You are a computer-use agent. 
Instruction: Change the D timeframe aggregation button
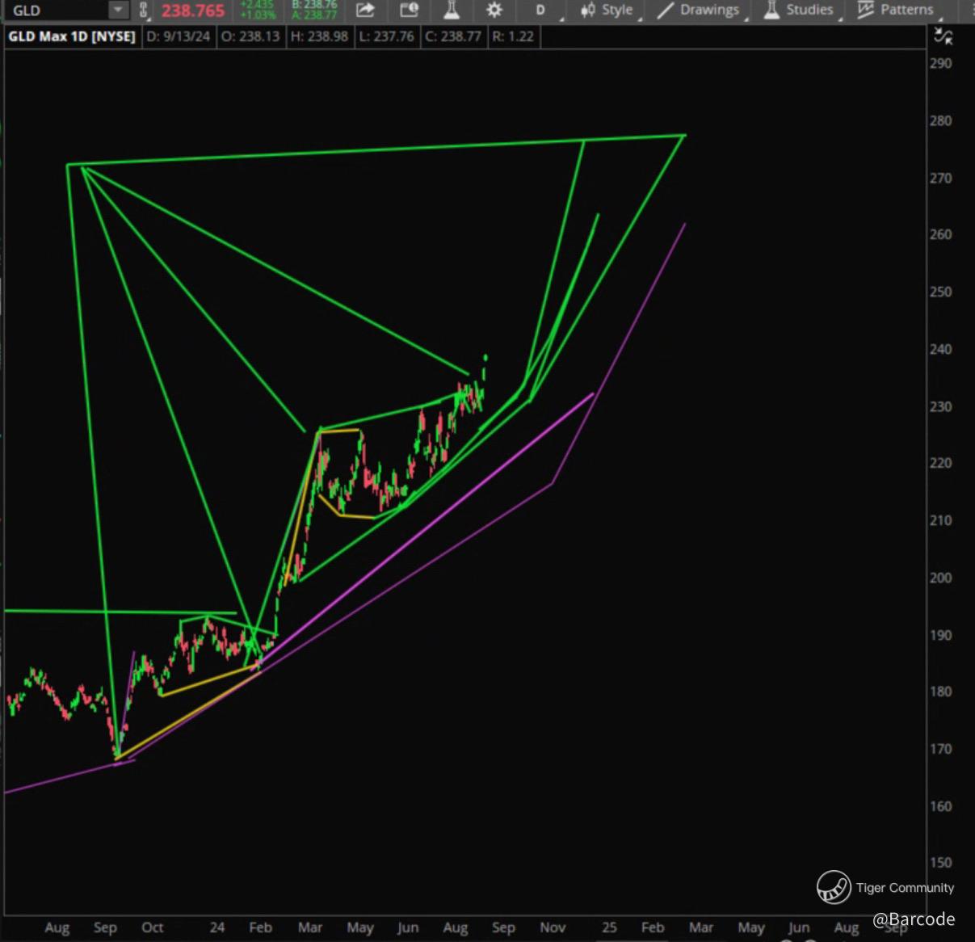(x=540, y=10)
